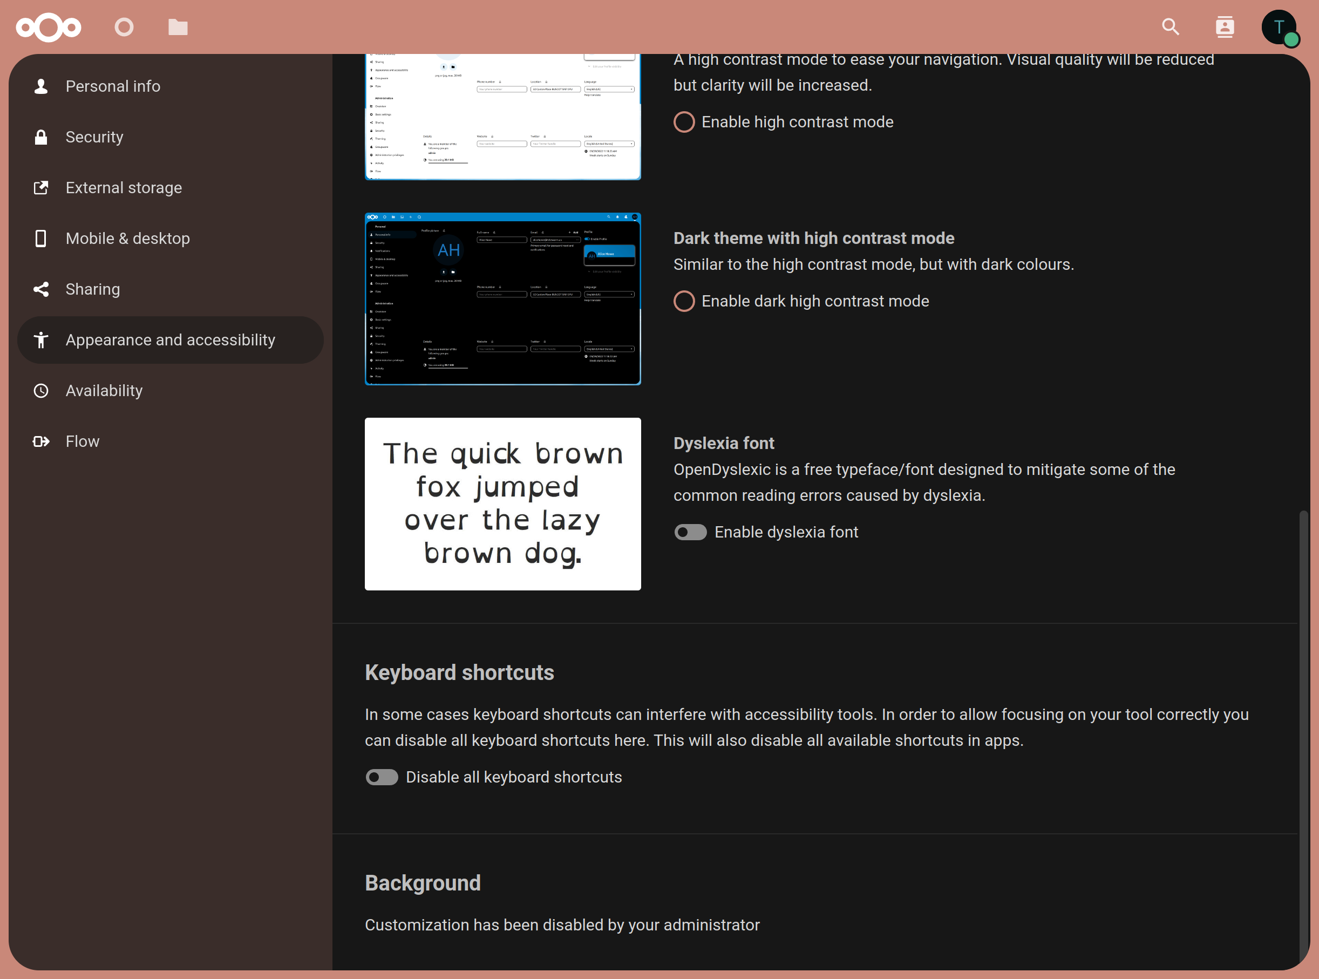Select the Sharing icon in the sidebar

pos(41,289)
